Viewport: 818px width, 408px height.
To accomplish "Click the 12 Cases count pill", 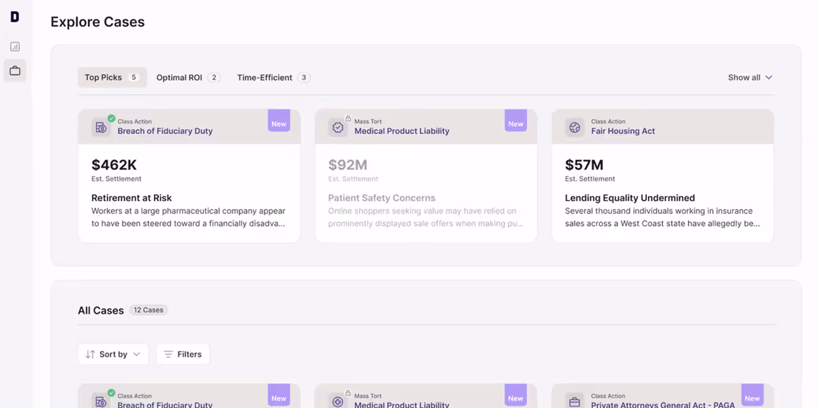I will coord(148,309).
